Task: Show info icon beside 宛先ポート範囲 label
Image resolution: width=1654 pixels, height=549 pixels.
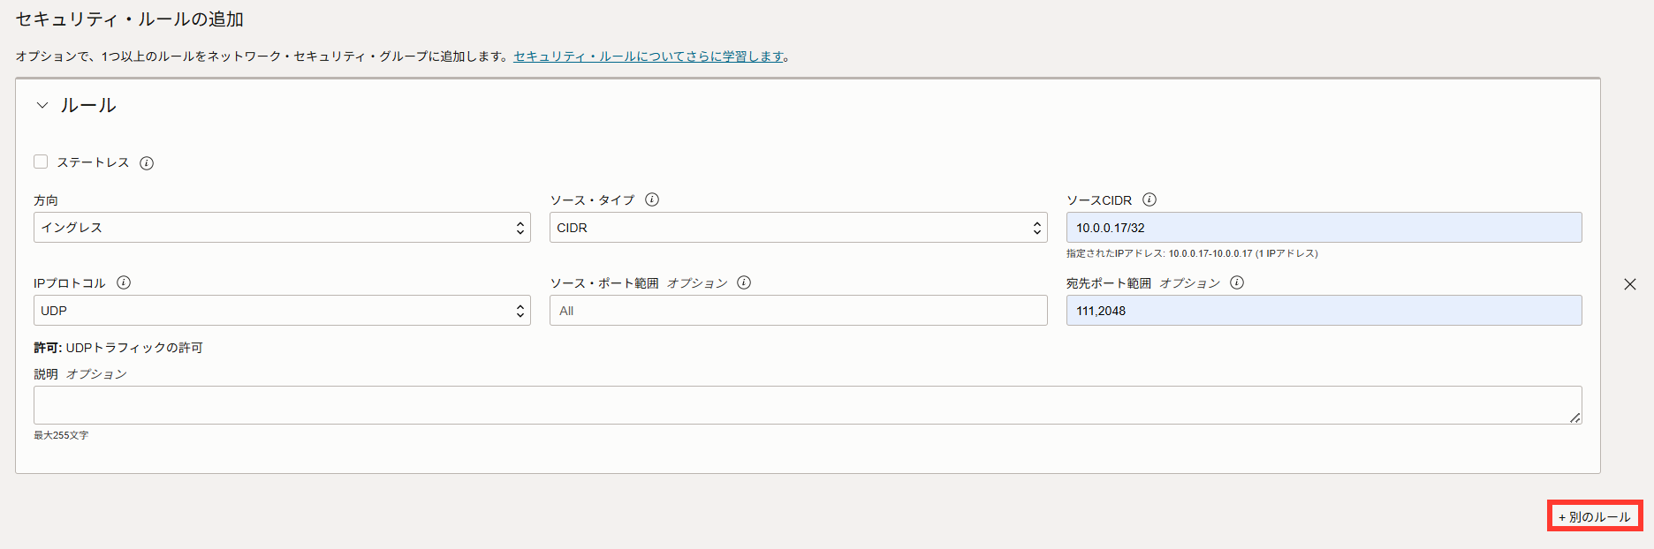Action: click(1237, 282)
